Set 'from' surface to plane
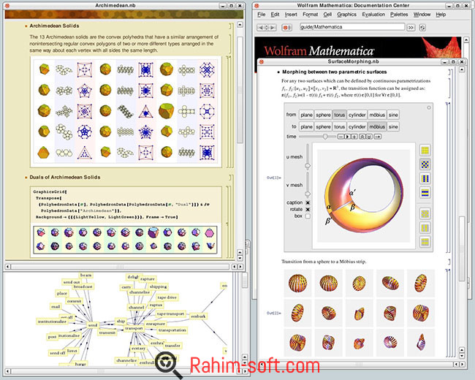Image resolution: width=475 pixels, height=380 pixels. [x=307, y=115]
